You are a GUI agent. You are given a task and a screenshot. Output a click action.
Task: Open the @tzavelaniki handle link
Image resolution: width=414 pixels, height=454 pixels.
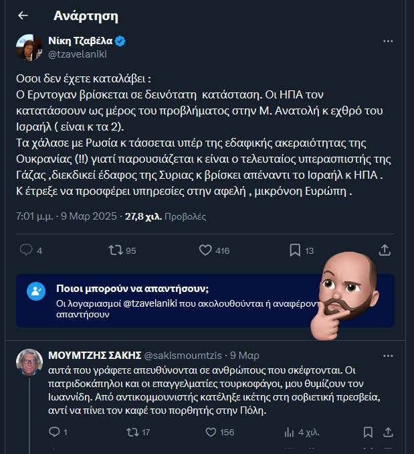click(x=78, y=54)
